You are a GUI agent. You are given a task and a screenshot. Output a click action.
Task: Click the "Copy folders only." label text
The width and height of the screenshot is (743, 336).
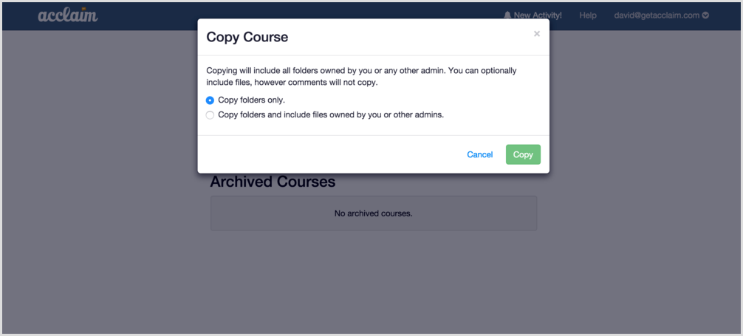[252, 100]
